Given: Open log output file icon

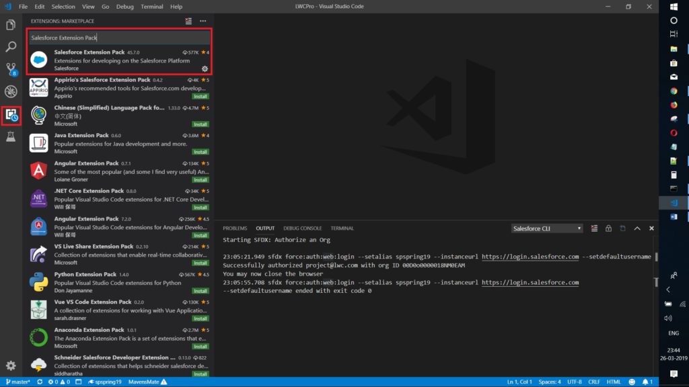Looking at the screenshot, I should pos(622,228).
